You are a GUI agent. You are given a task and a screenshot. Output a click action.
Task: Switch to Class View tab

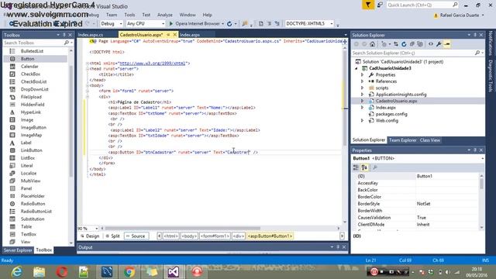point(430,140)
